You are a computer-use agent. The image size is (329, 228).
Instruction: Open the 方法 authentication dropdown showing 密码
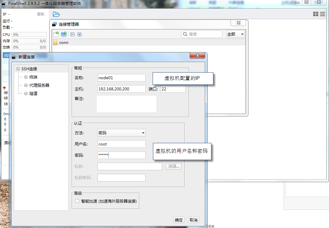pos(121,133)
